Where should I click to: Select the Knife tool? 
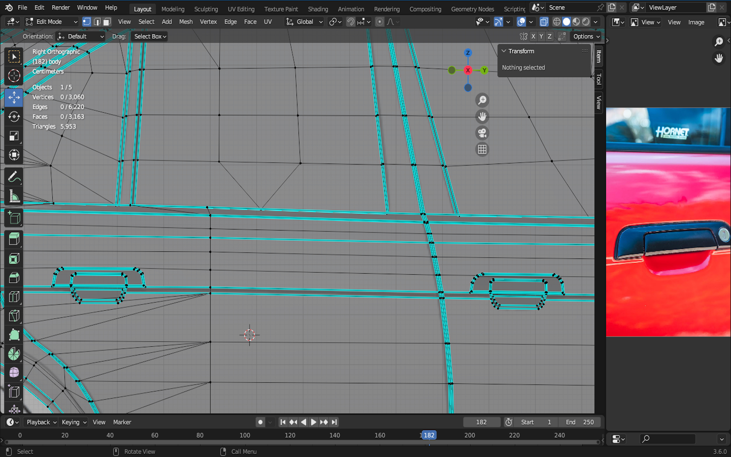tap(14, 316)
